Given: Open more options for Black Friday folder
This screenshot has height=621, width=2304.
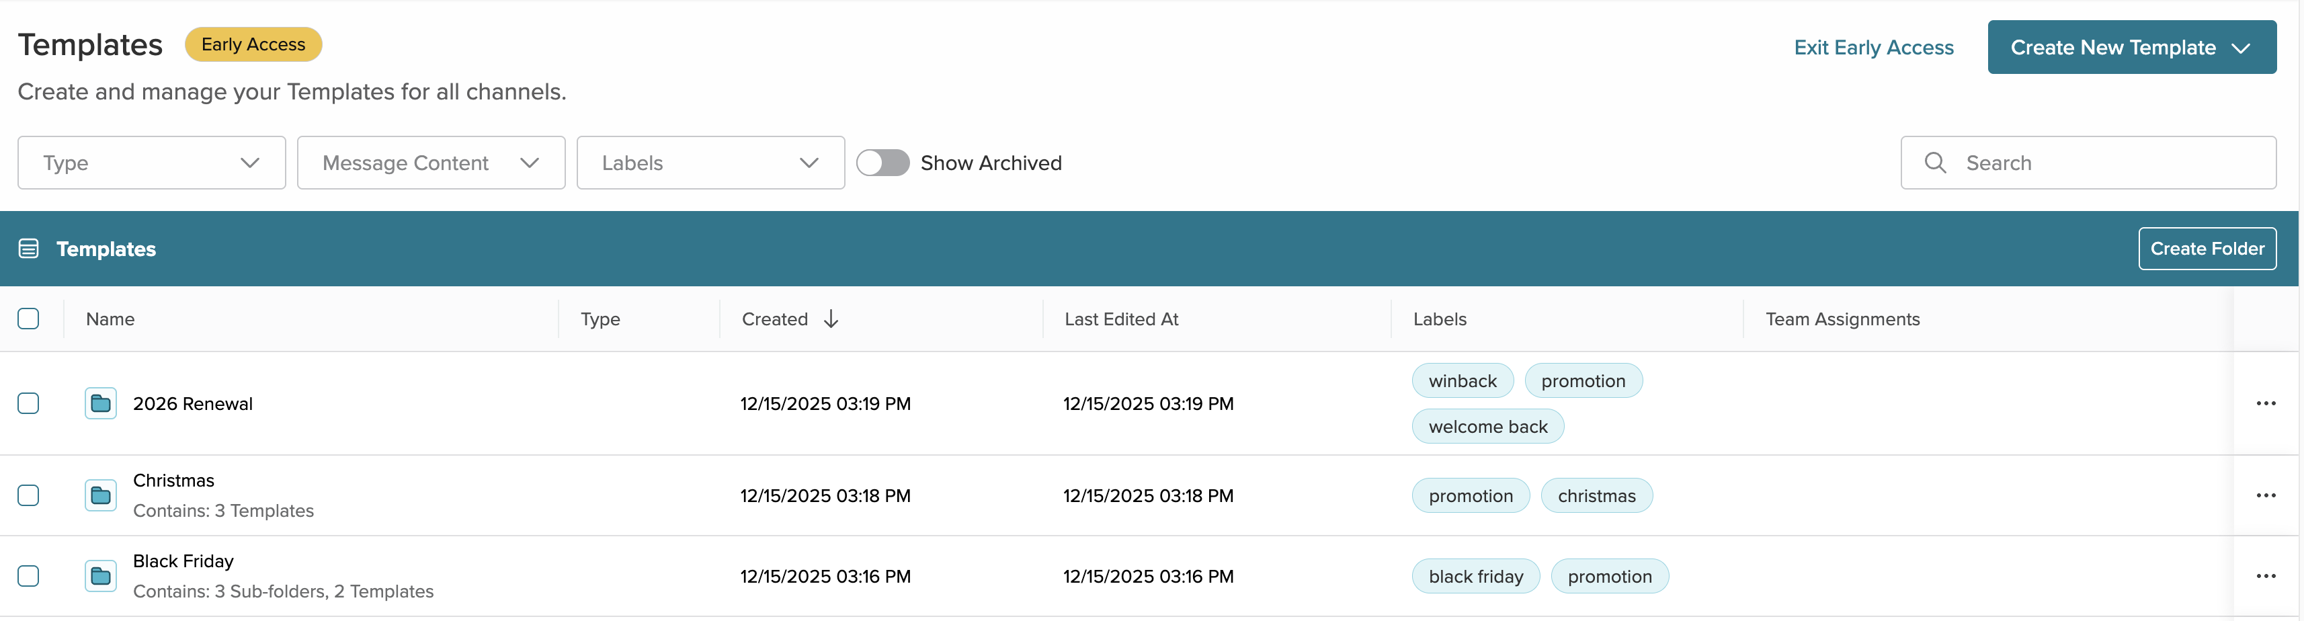Looking at the screenshot, I should pyautogui.click(x=2264, y=576).
